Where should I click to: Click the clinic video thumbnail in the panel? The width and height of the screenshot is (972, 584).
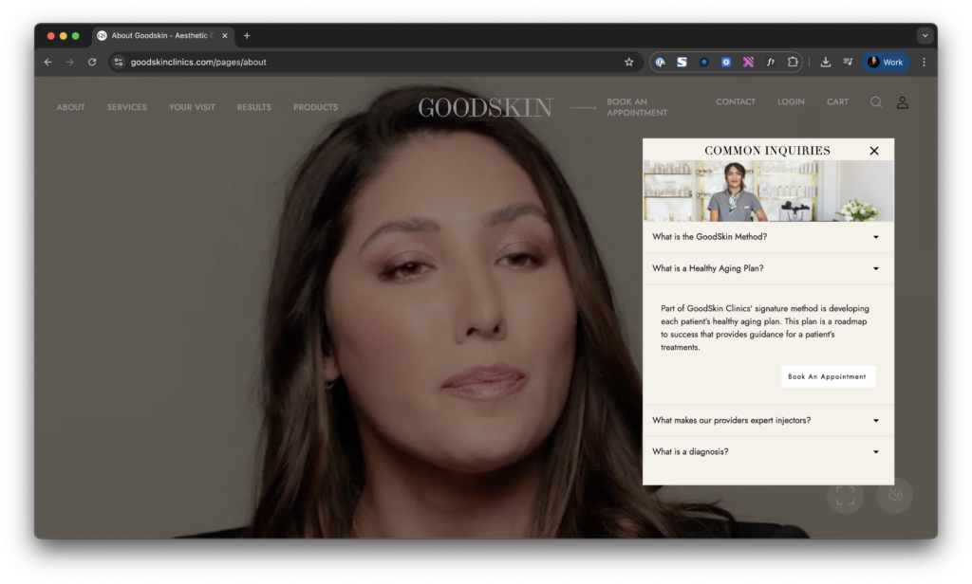[x=768, y=190]
